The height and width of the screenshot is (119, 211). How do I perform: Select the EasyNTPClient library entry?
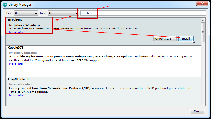pos(18,79)
